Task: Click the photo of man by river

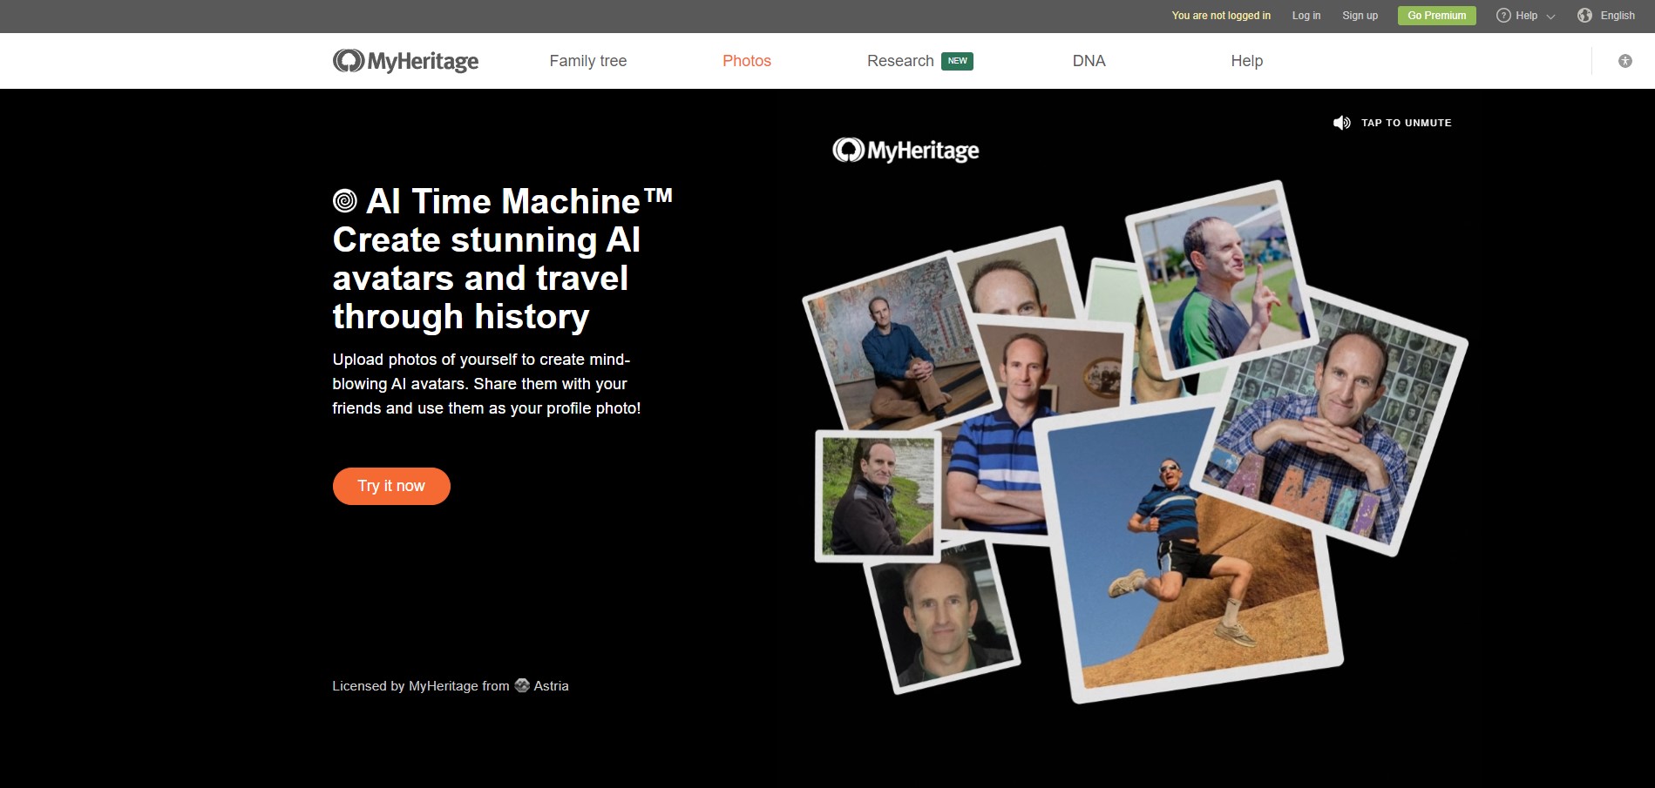Action: pos(876,495)
